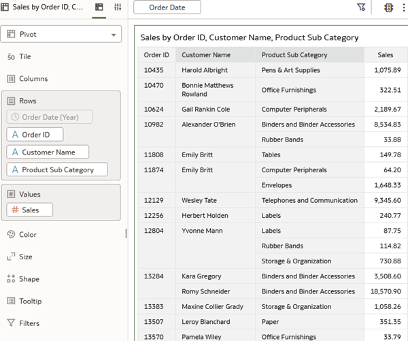Click the Color palette icon
The height and width of the screenshot is (341, 408).
click(x=11, y=234)
